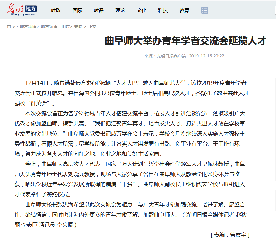Open the 时政 navigation section

[x=56, y=10]
